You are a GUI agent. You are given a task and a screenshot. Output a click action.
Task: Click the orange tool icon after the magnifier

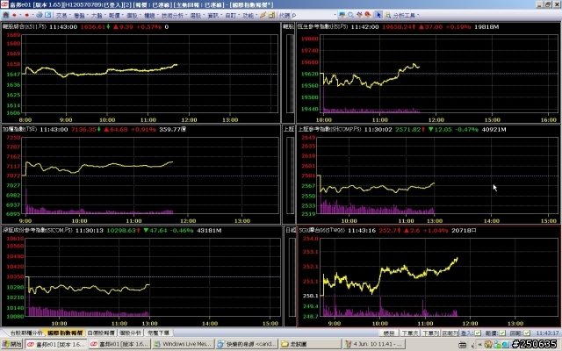[x=359, y=15]
